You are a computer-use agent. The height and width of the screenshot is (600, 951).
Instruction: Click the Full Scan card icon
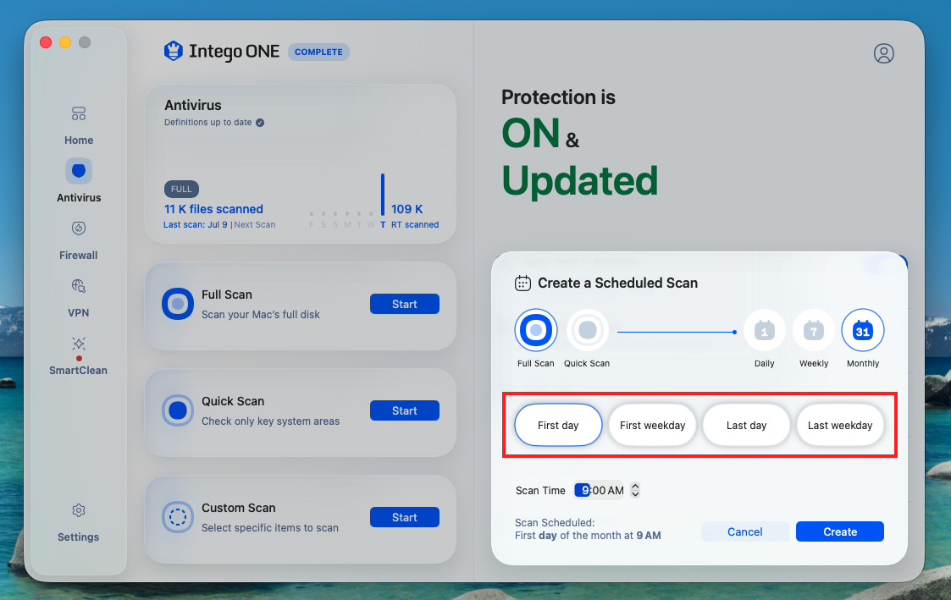click(178, 304)
